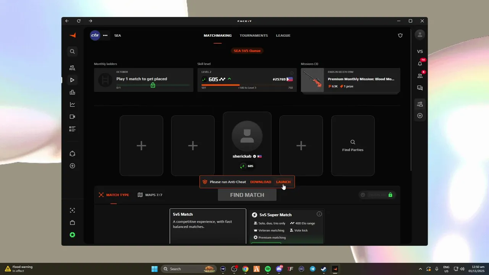Click the FACEIT orange logo in sidebar
This screenshot has height=275, width=489.
click(72, 35)
